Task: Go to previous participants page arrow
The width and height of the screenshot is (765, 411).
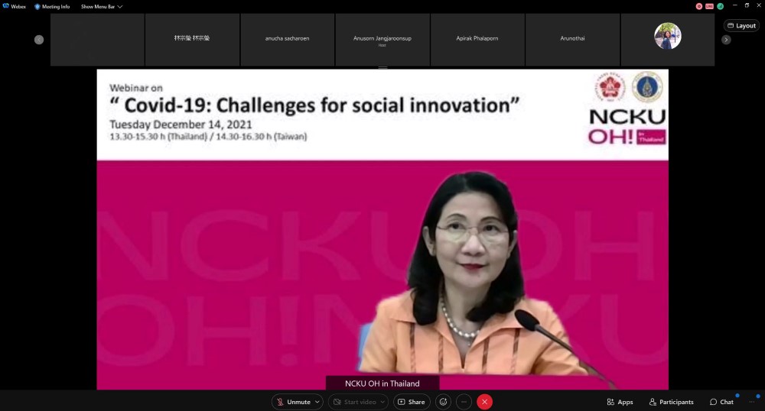Action: click(39, 40)
